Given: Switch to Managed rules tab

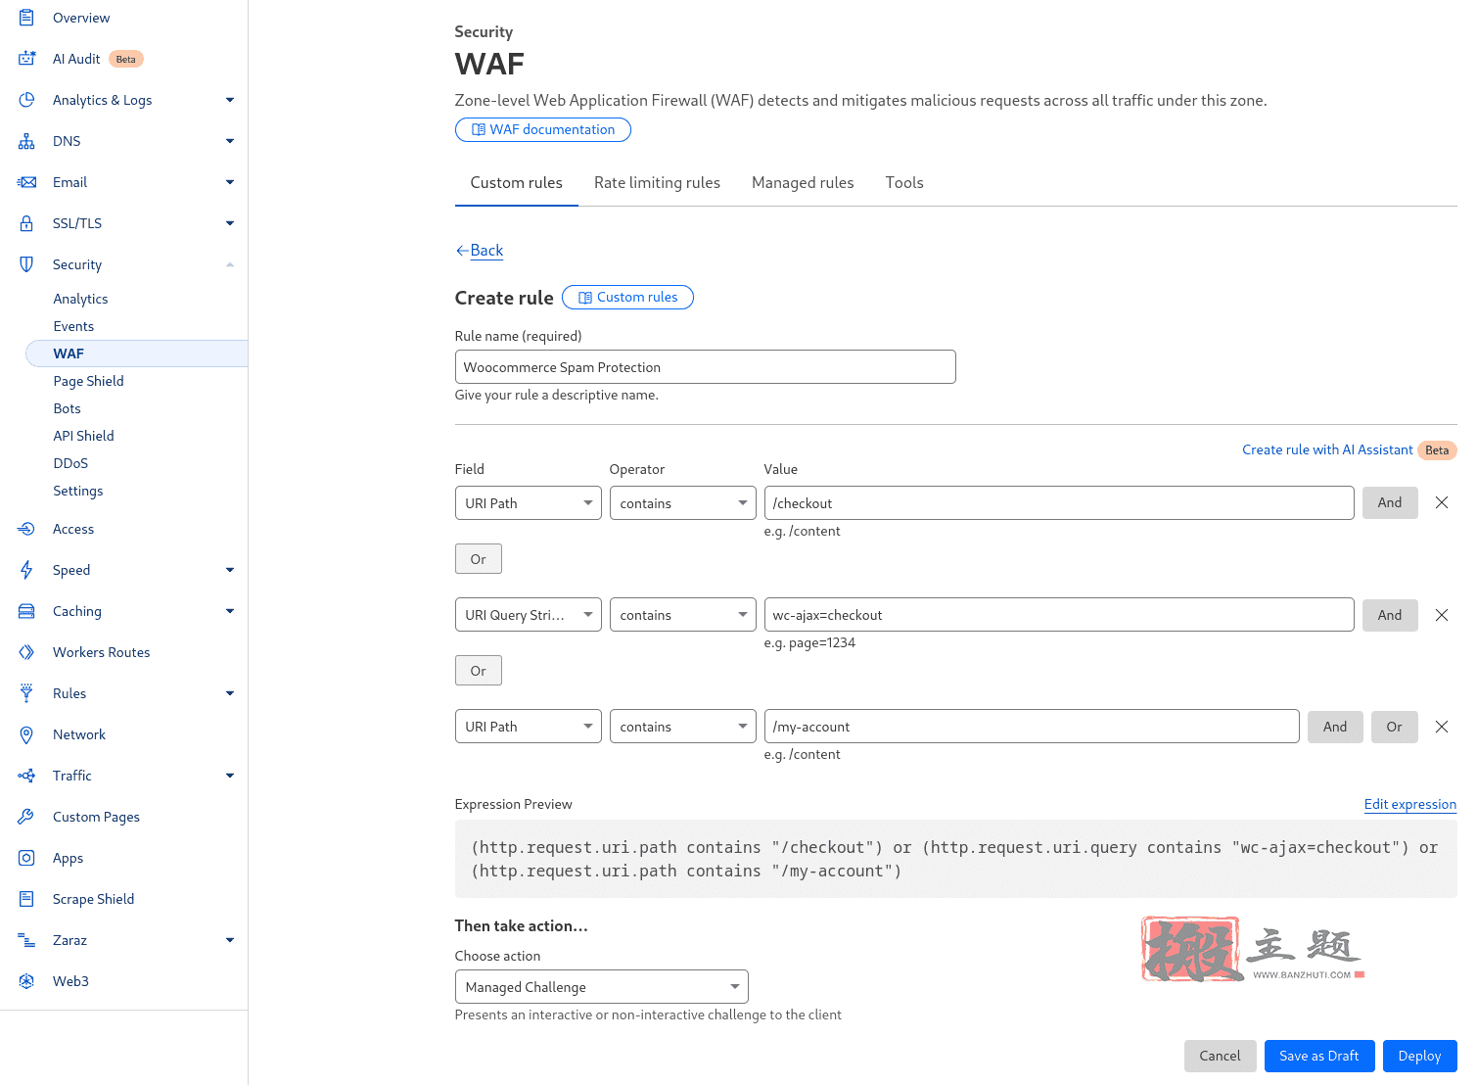Looking at the screenshot, I should tap(803, 183).
